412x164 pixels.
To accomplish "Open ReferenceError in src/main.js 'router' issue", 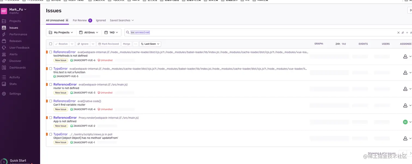I will tap(65, 84).
